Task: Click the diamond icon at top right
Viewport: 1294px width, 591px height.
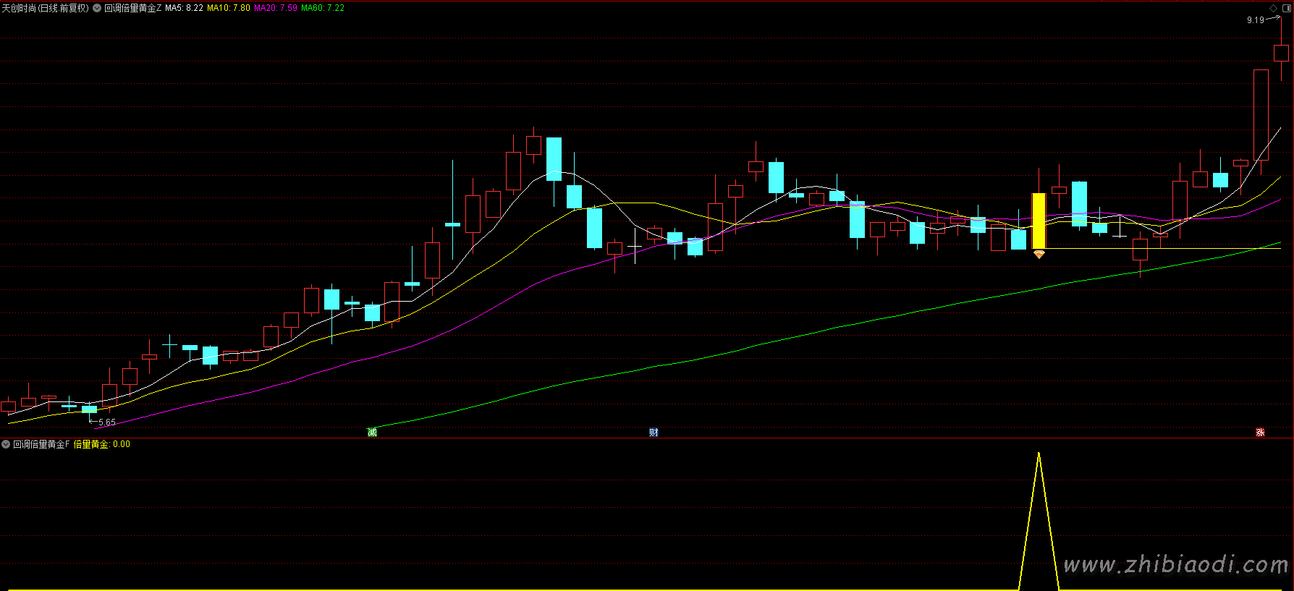Action: pyautogui.click(x=1274, y=8)
